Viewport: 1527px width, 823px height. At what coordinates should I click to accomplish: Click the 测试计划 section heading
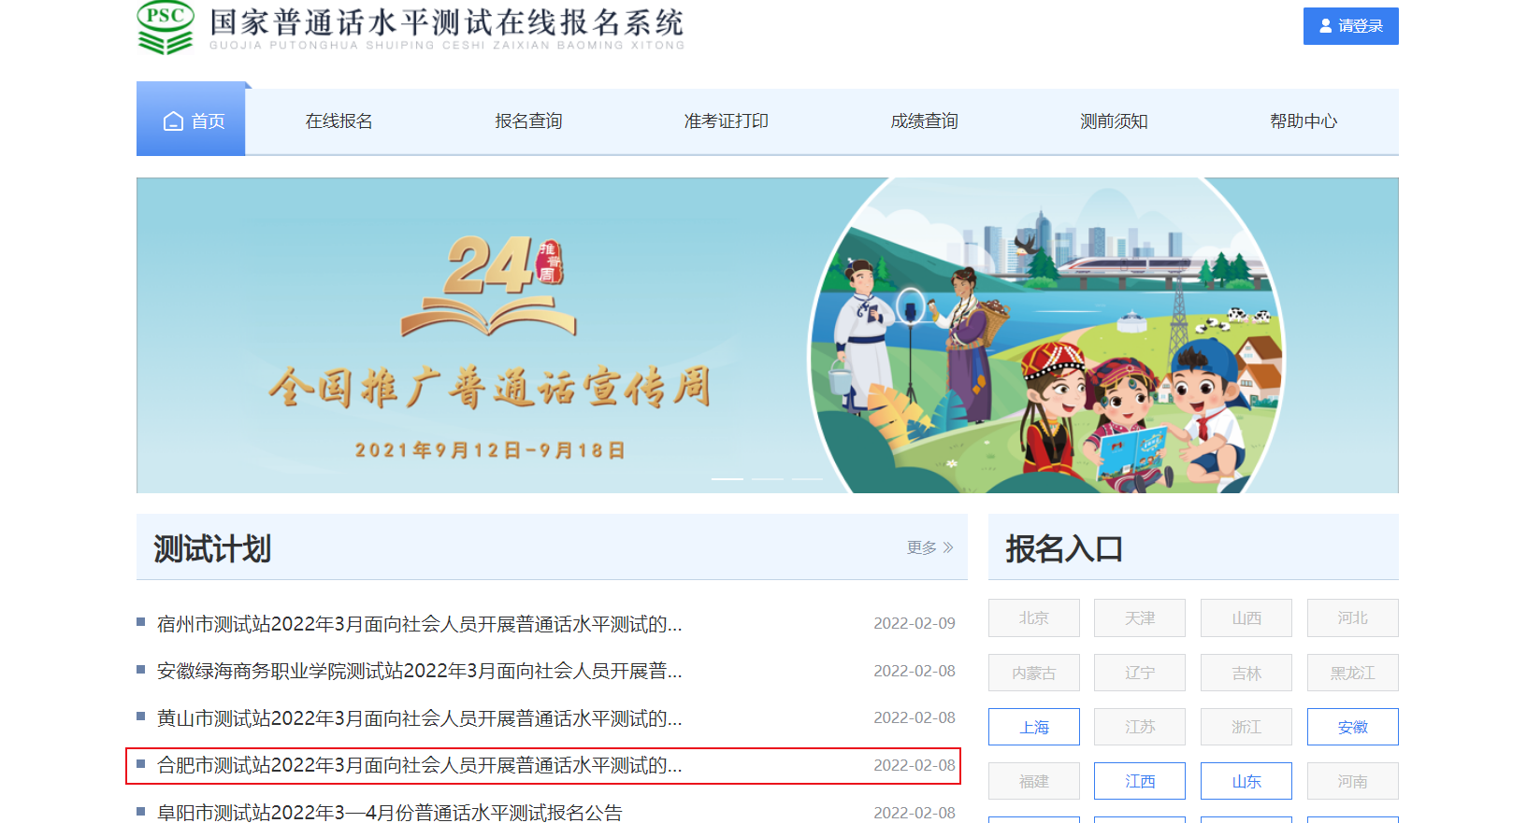tap(212, 548)
